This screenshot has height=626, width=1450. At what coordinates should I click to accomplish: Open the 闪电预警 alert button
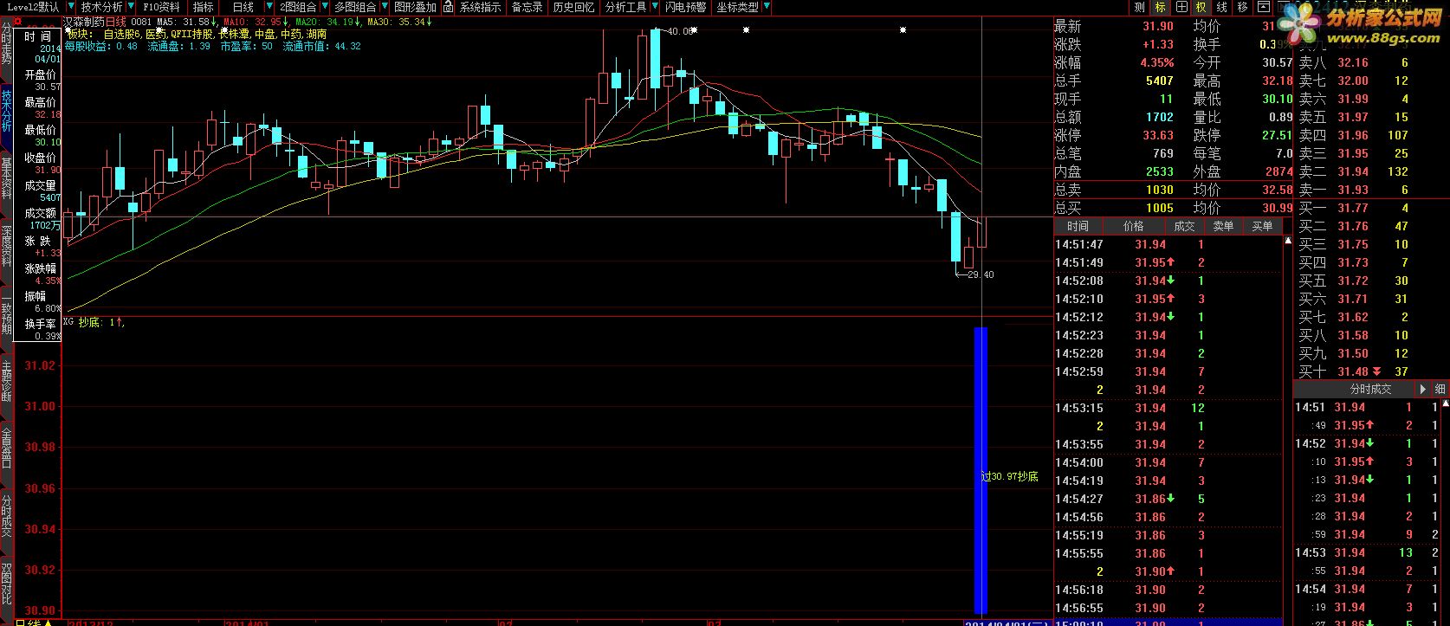pos(685,7)
